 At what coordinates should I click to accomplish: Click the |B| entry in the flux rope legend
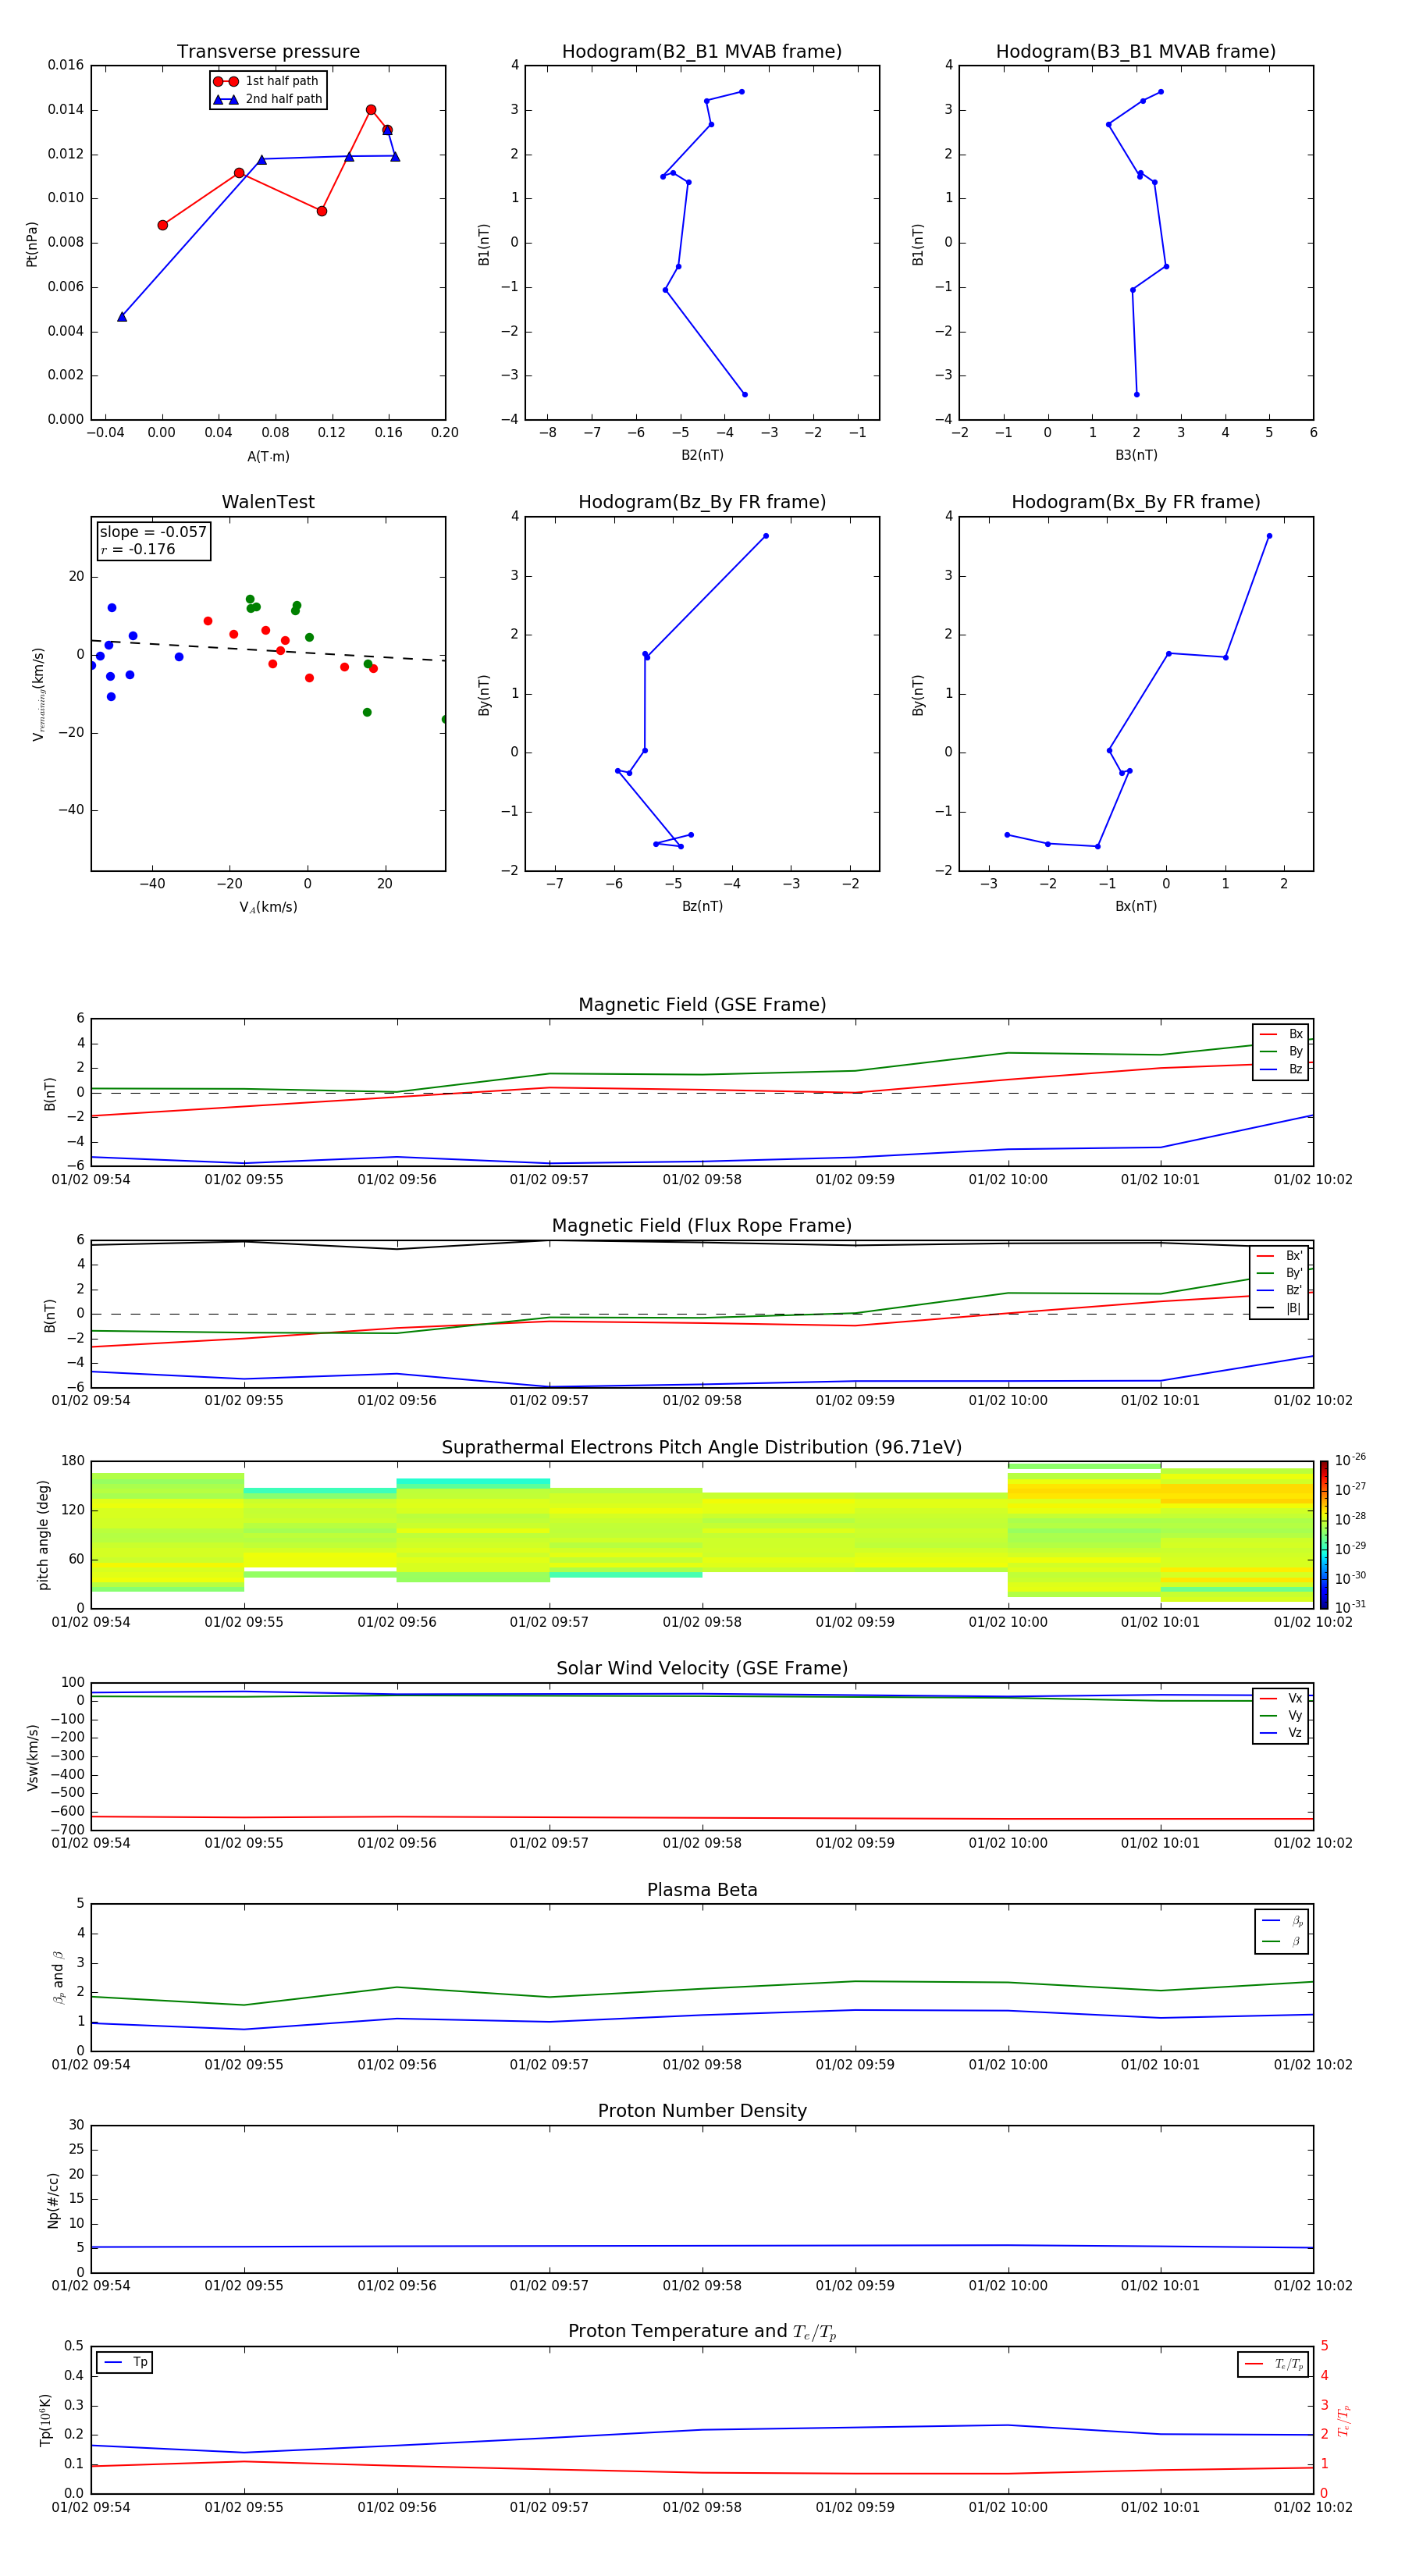[1279, 1308]
